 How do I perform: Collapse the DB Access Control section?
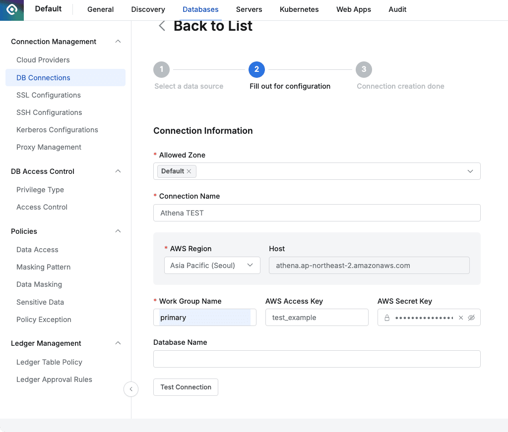click(118, 171)
